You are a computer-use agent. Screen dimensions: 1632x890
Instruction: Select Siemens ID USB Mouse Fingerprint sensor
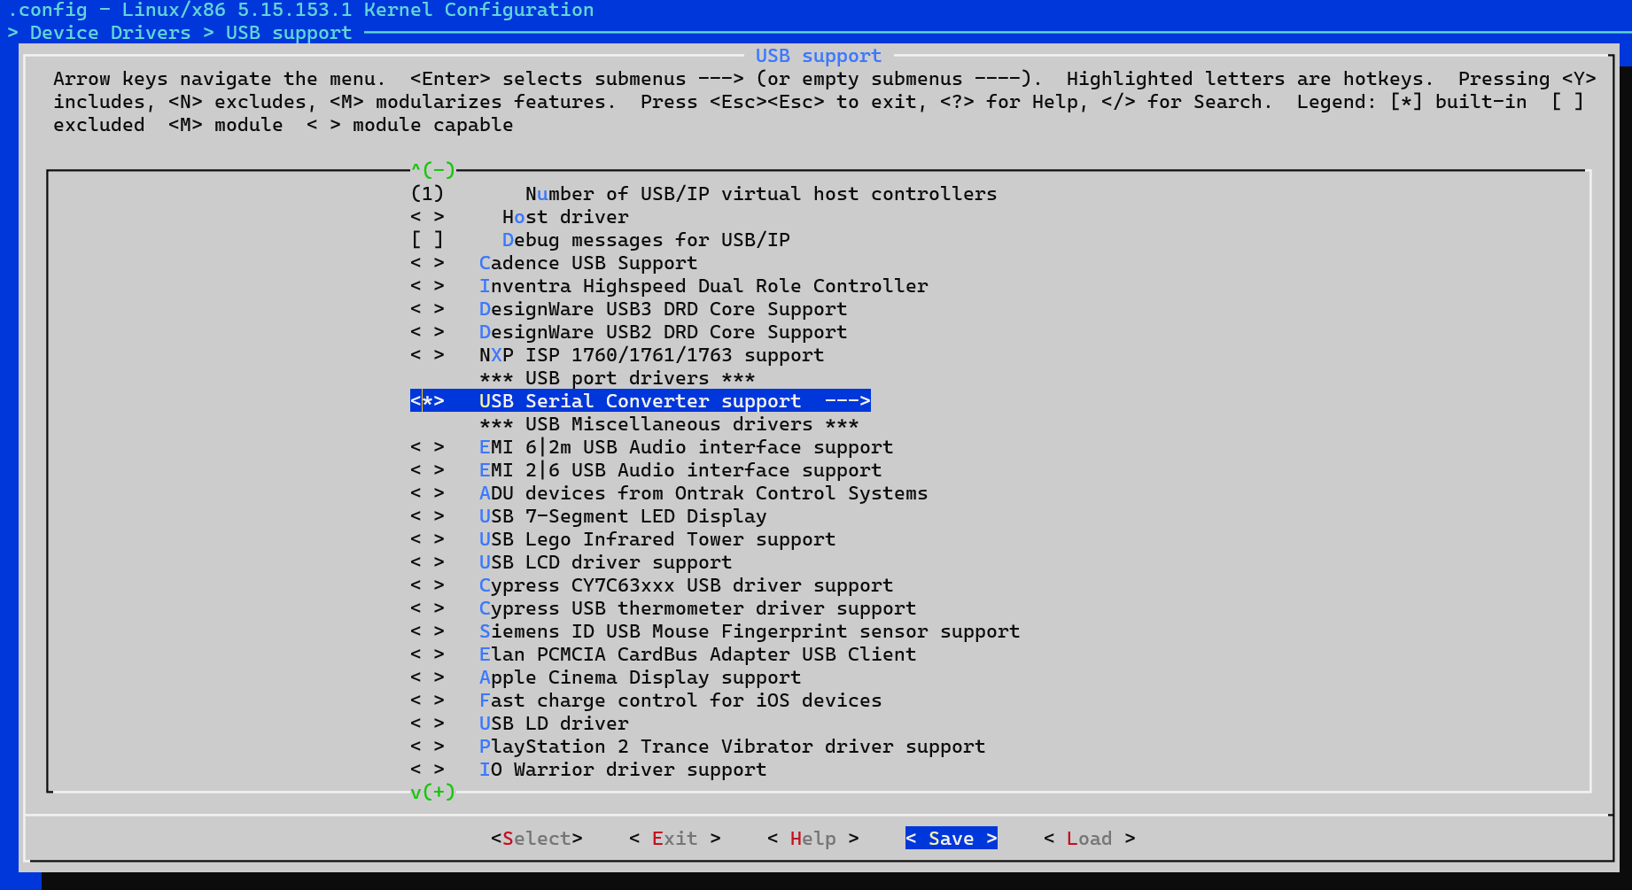715,631
